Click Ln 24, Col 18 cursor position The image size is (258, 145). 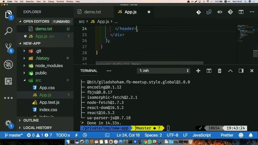[x=128, y=135]
